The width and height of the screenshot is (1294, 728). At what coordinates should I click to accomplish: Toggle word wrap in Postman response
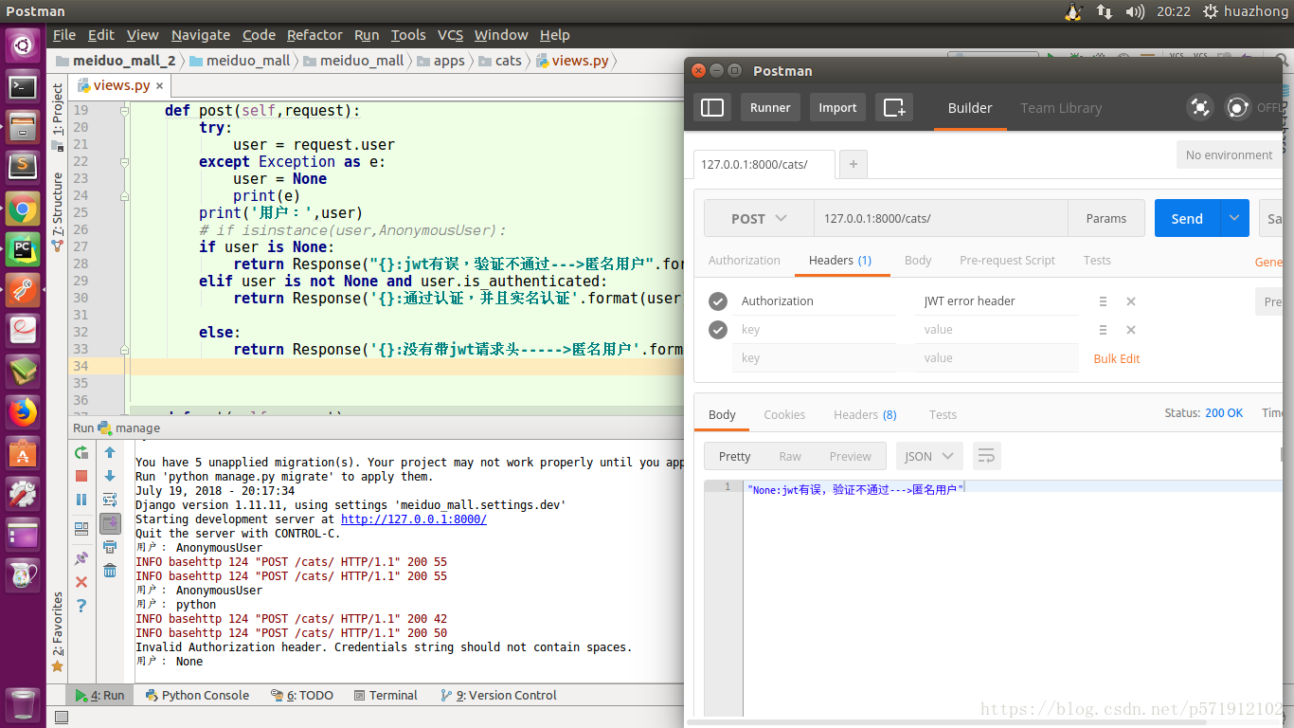(x=986, y=456)
